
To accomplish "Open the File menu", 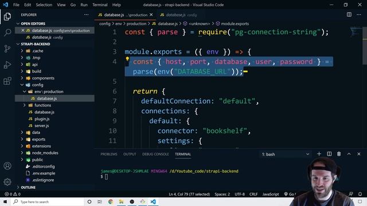I will 16,5.
